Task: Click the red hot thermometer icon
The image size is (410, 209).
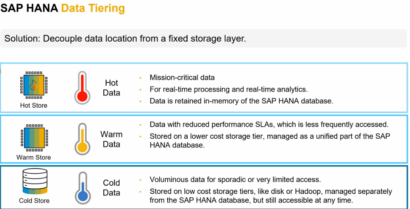Action: [82, 87]
